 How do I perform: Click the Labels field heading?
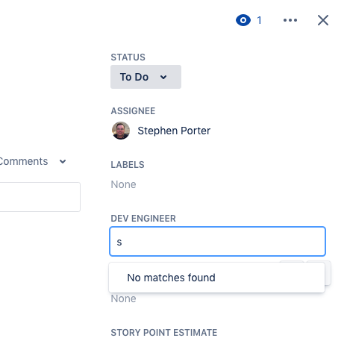(128, 165)
